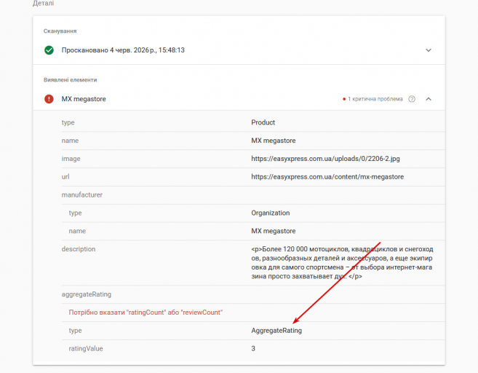Expand the crawl details chevron
The width and height of the screenshot is (478, 373).
[x=429, y=50]
